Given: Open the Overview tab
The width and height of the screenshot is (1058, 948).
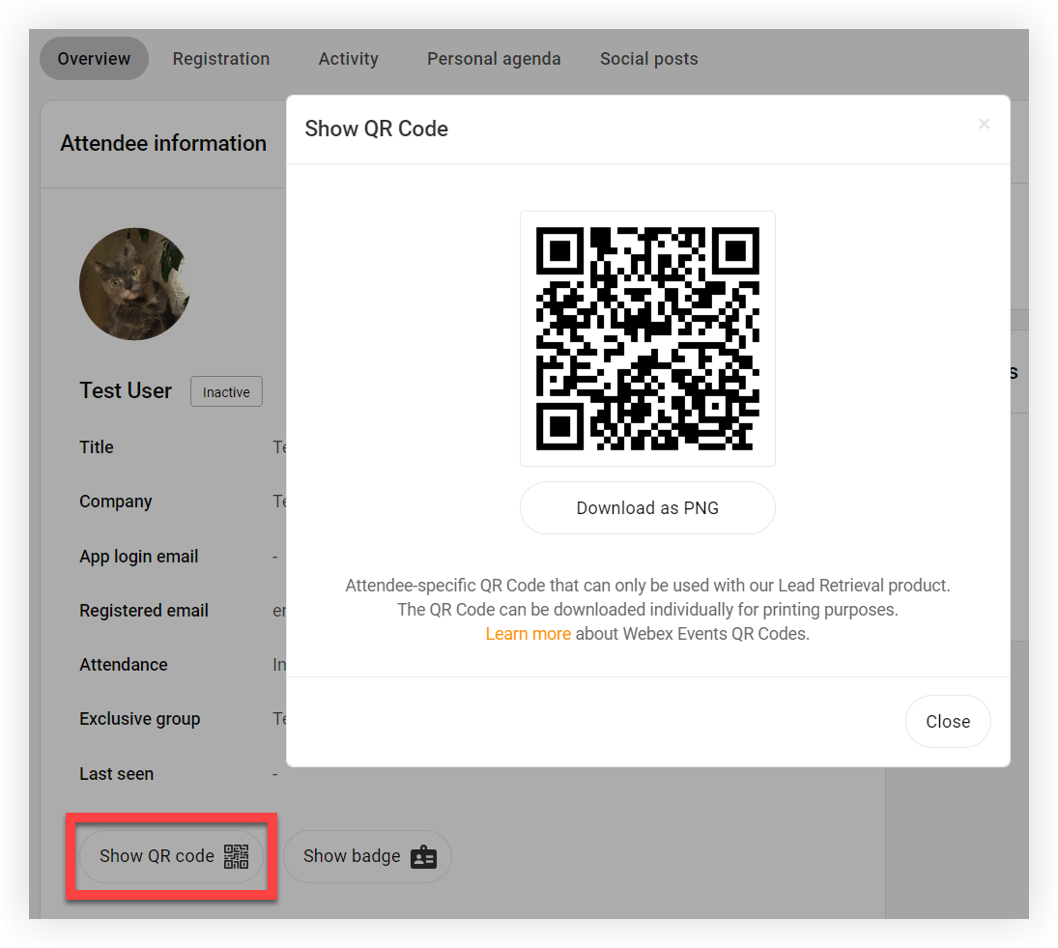Looking at the screenshot, I should (94, 59).
